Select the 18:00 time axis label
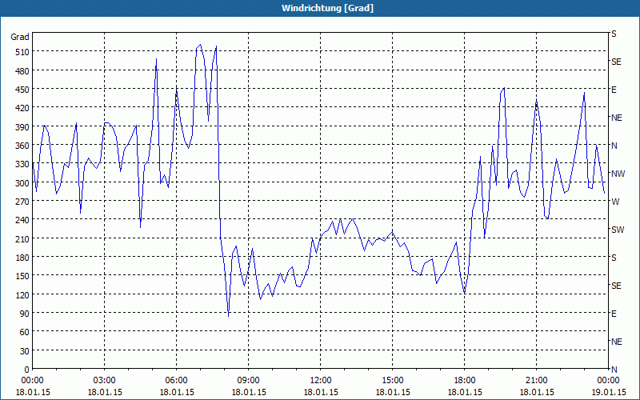This screenshot has width=640, height=400. tap(465, 381)
